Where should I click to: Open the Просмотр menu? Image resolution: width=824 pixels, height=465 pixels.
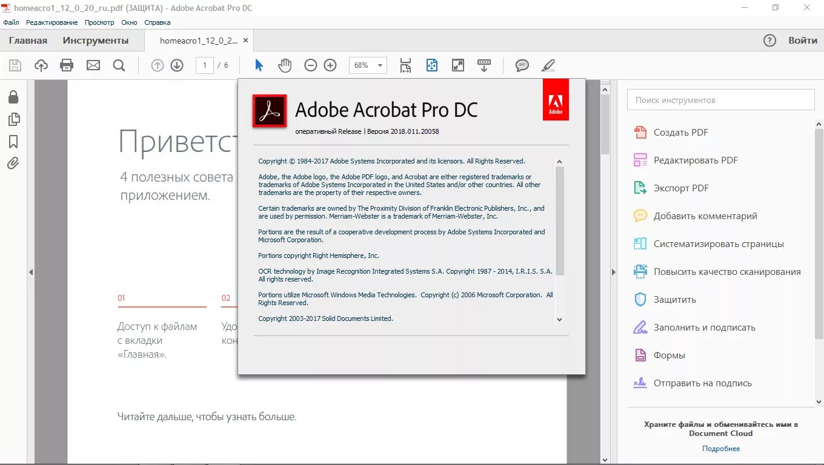99,22
